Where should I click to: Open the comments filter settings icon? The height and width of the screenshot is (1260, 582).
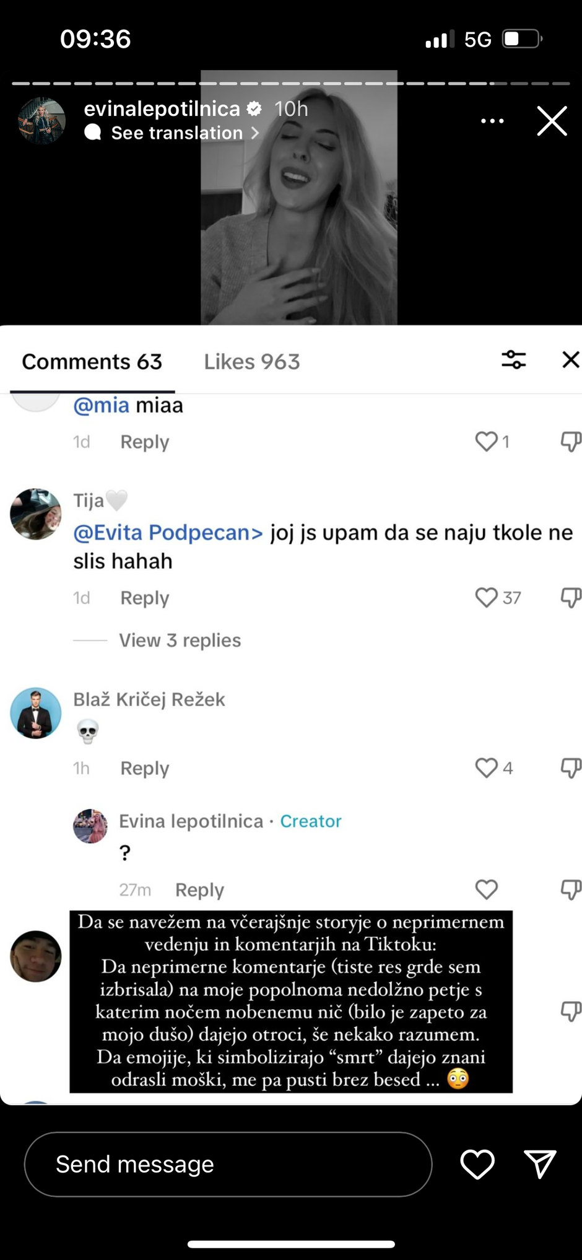513,359
